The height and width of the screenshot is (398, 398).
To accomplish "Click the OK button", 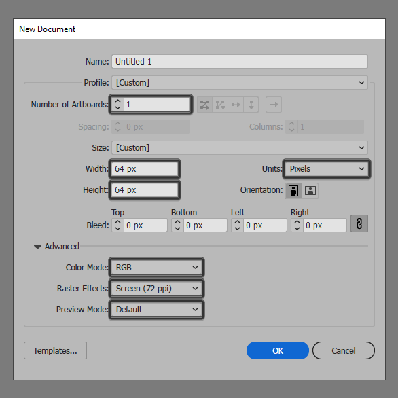I will pos(278,350).
